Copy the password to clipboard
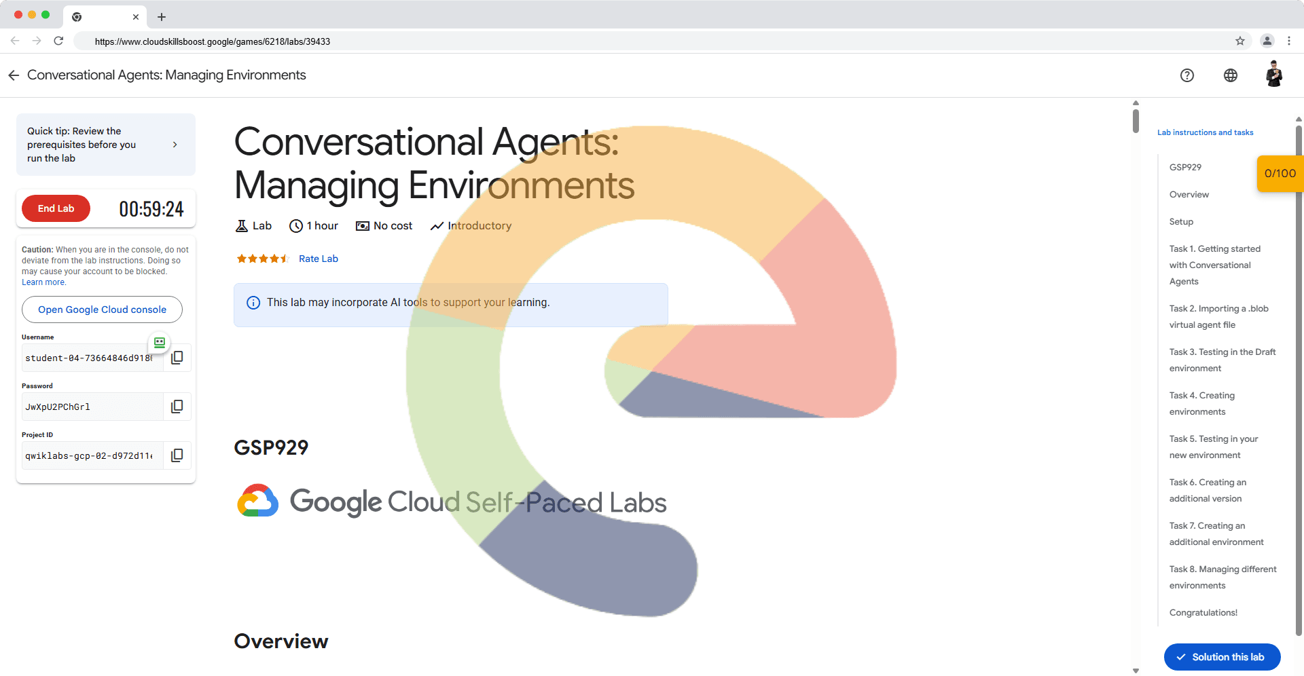Image resolution: width=1304 pixels, height=676 pixels. (x=177, y=407)
